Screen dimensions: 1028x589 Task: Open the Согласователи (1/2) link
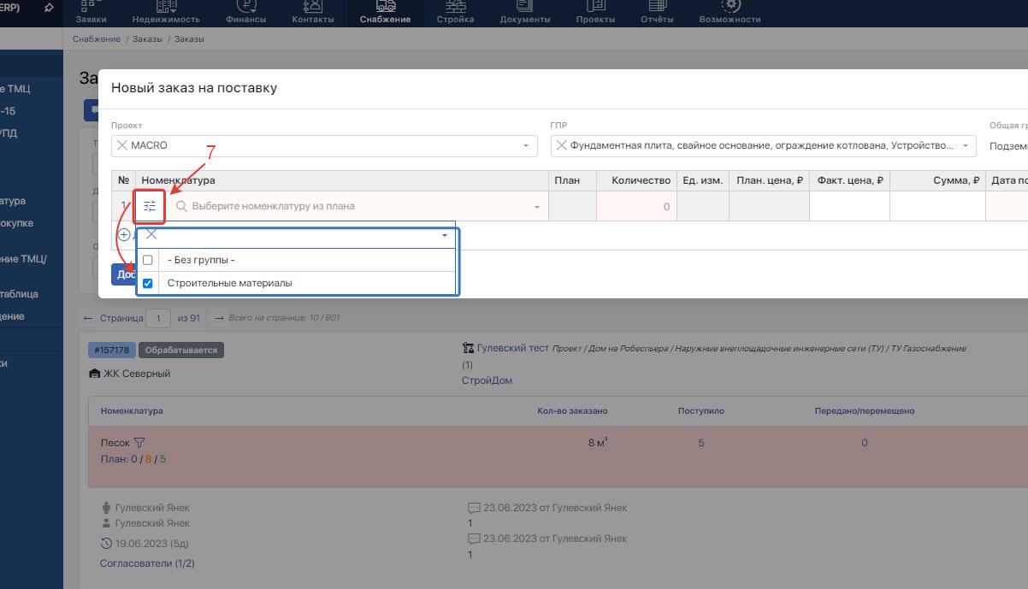click(147, 563)
